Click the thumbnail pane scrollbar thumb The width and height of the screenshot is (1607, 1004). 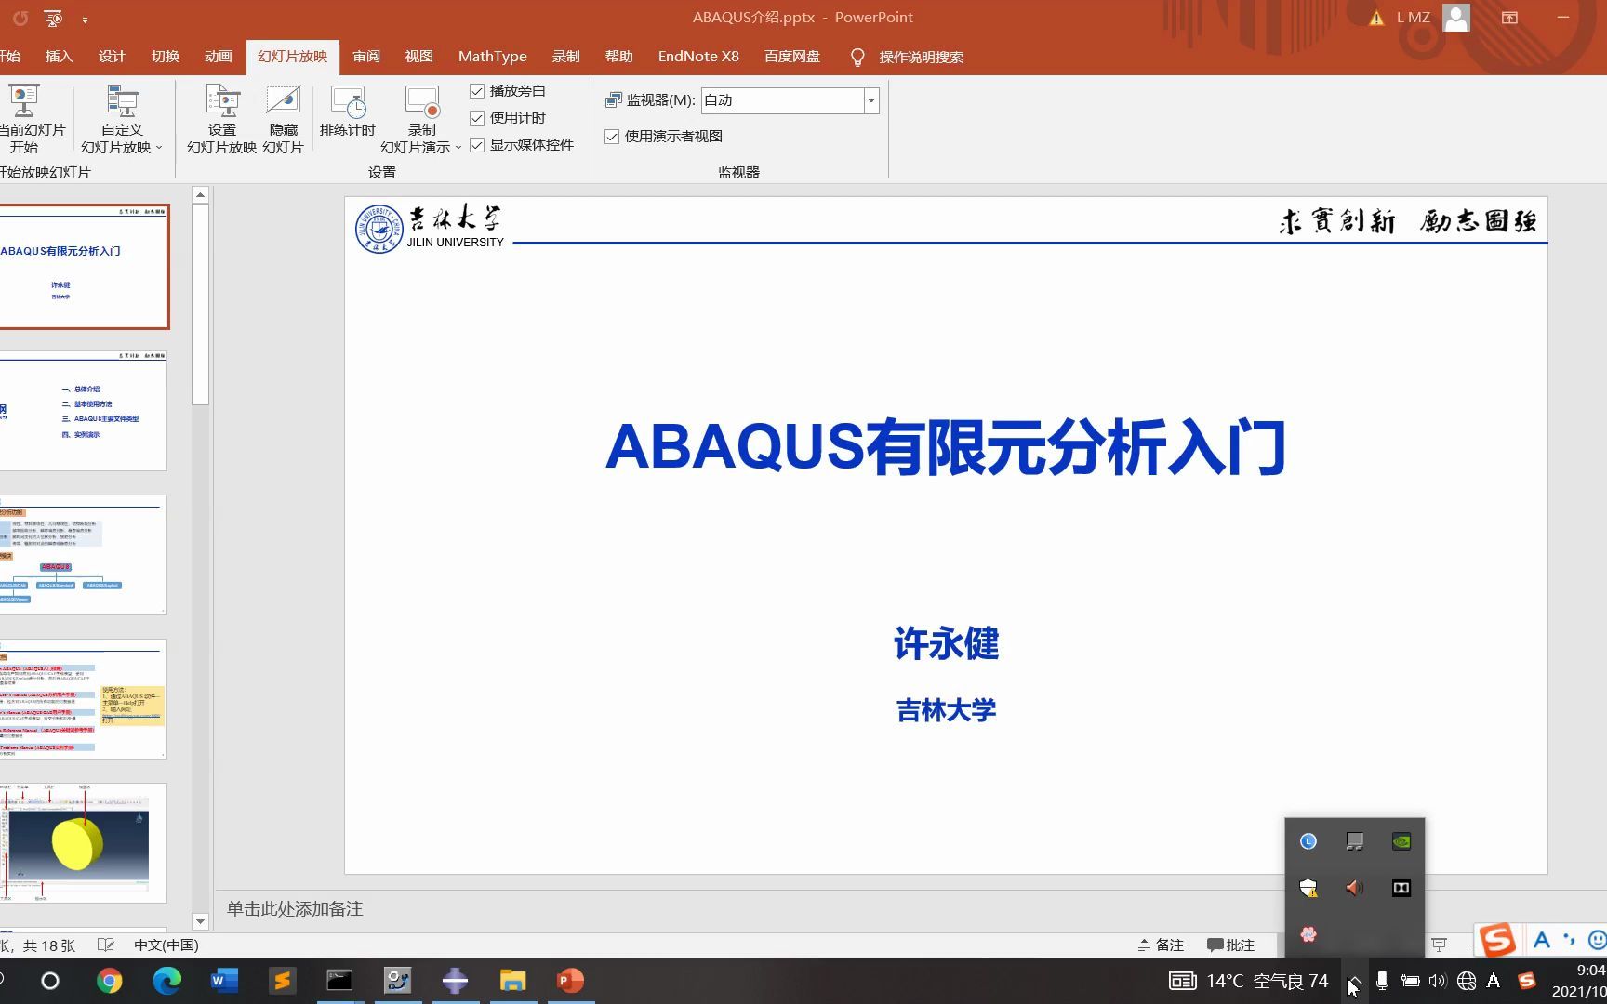200,304
